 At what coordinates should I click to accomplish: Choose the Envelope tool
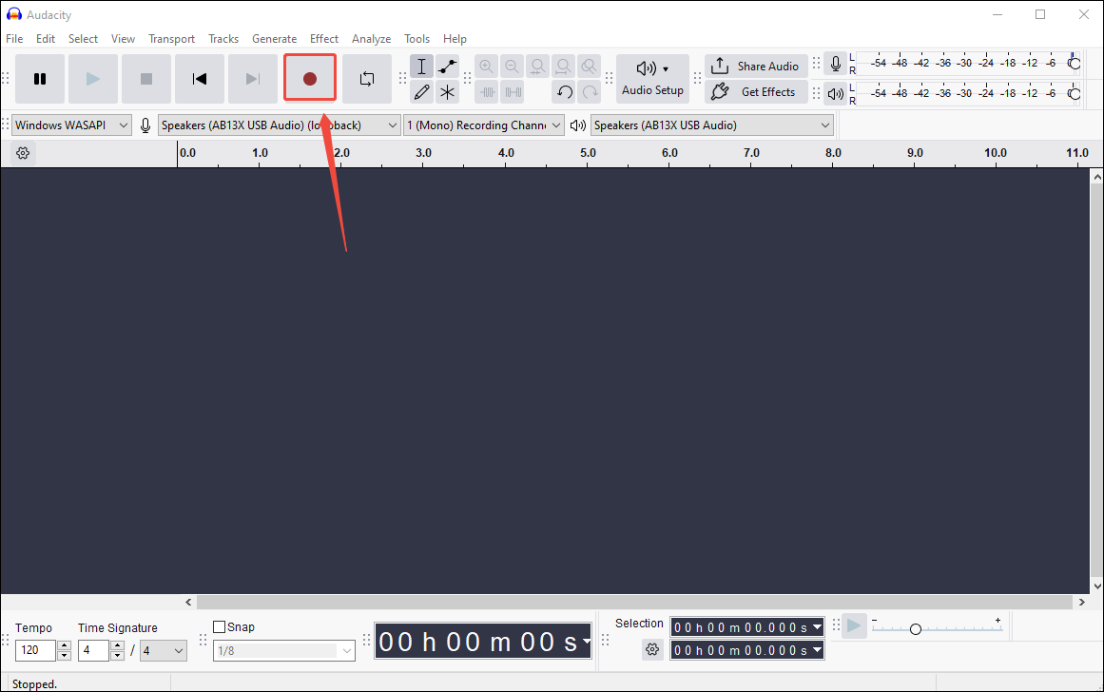(447, 67)
